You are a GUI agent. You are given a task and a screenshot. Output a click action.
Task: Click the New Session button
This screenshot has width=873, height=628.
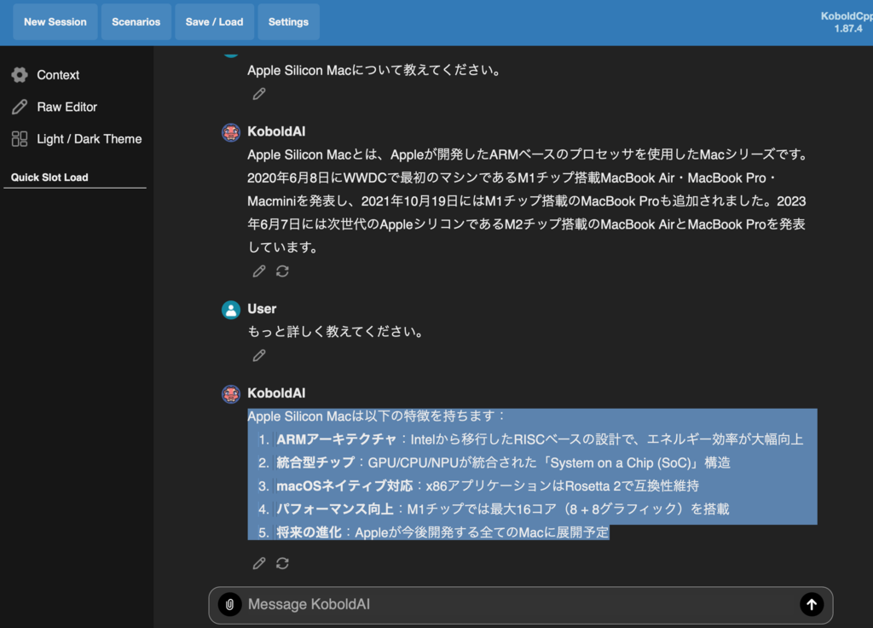(55, 21)
